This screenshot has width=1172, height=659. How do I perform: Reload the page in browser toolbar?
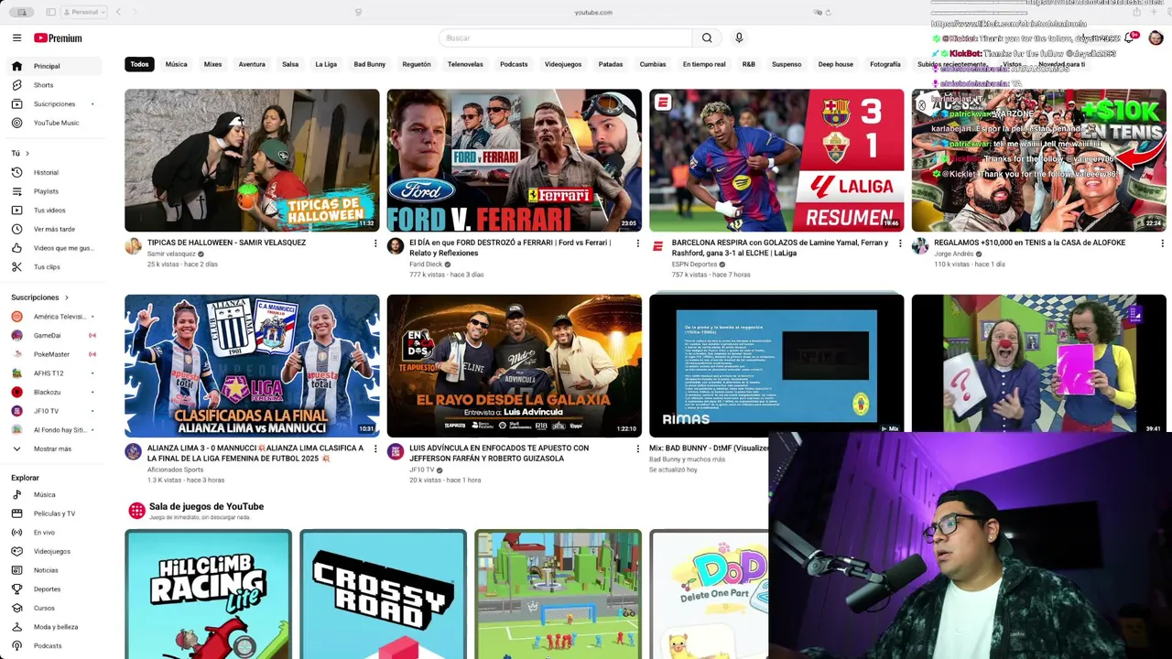click(x=828, y=12)
